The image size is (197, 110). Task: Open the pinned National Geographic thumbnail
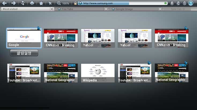pyautogui.click(x=172, y=73)
